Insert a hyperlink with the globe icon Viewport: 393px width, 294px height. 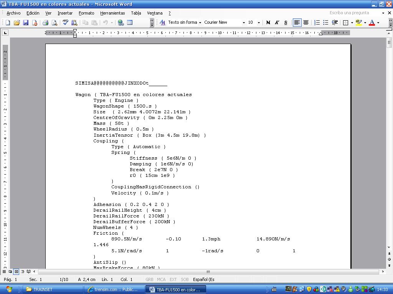click(121, 23)
